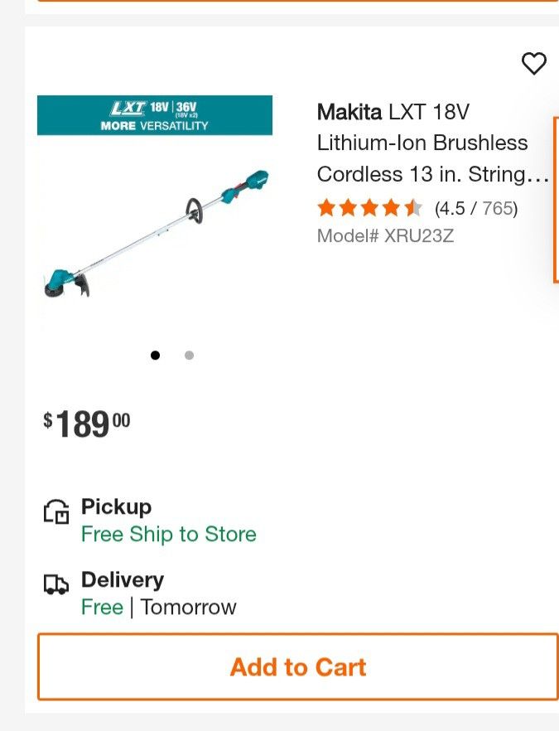Click the store pickup icon

(x=56, y=511)
